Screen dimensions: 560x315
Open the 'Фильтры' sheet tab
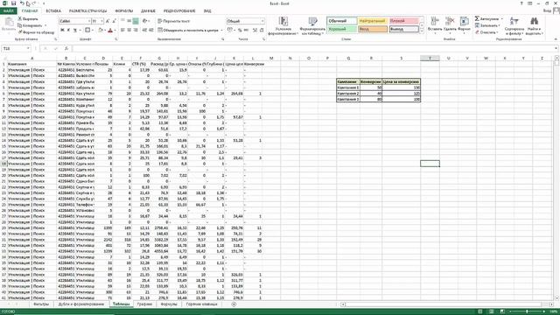41,304
